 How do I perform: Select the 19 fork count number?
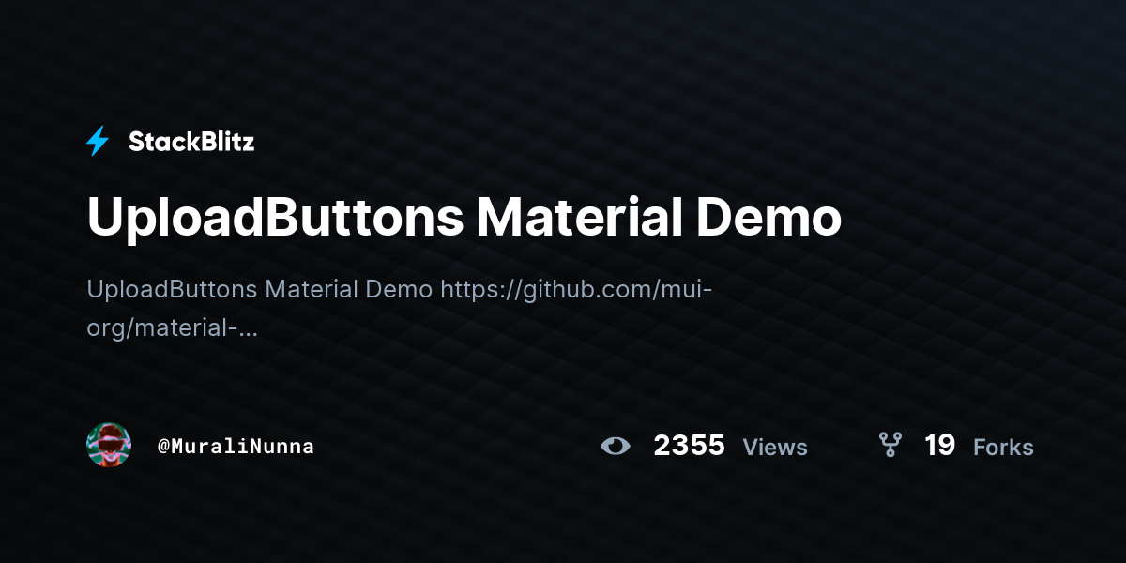(x=939, y=445)
